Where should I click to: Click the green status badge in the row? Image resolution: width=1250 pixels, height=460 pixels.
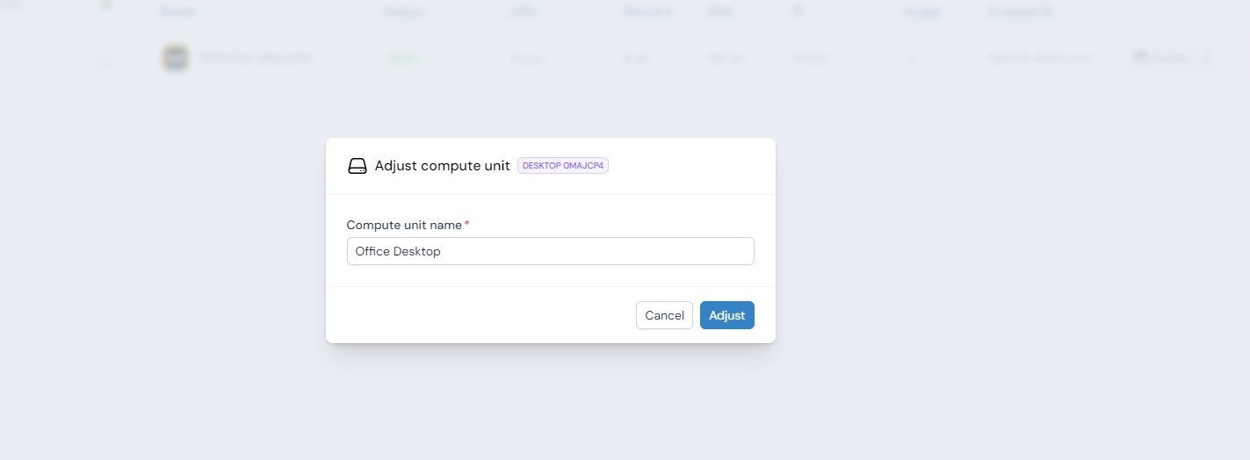[x=401, y=58]
